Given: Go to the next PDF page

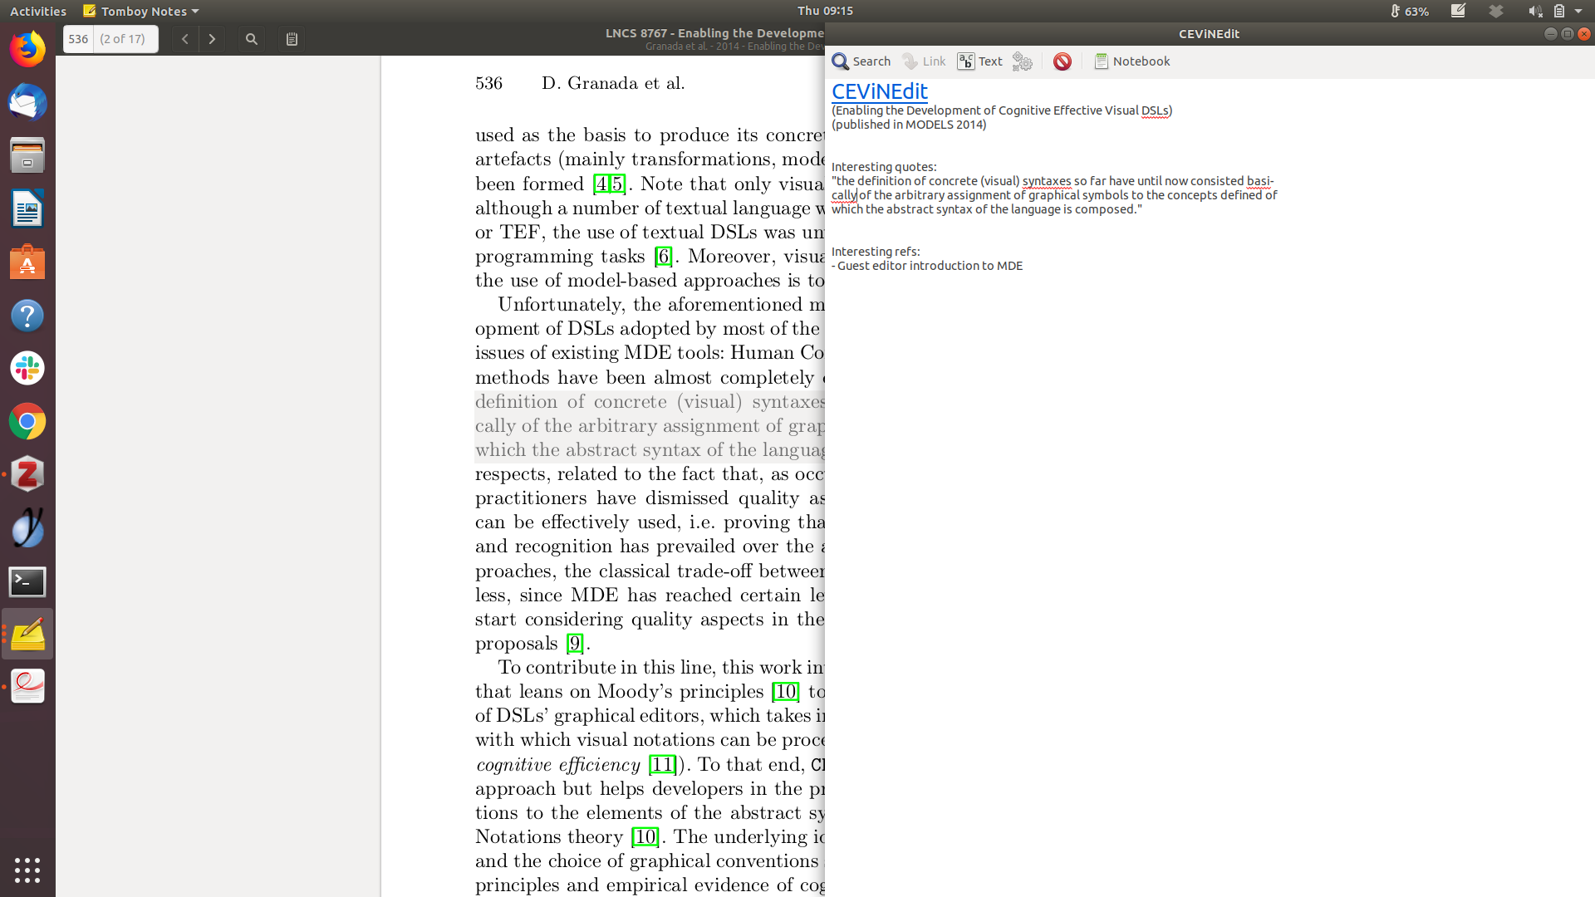Looking at the screenshot, I should click(213, 39).
